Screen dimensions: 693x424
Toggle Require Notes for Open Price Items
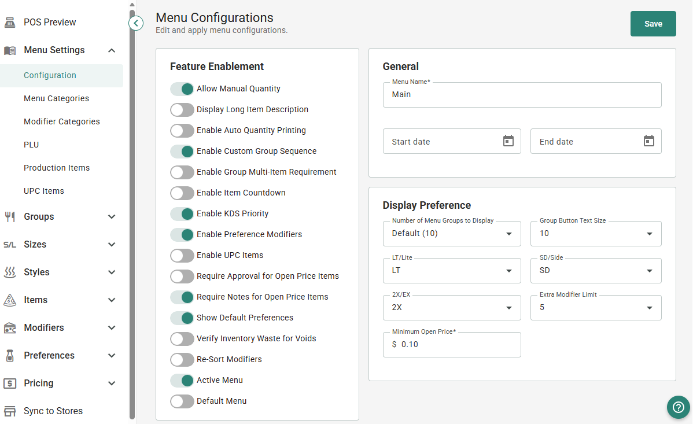coord(182,297)
